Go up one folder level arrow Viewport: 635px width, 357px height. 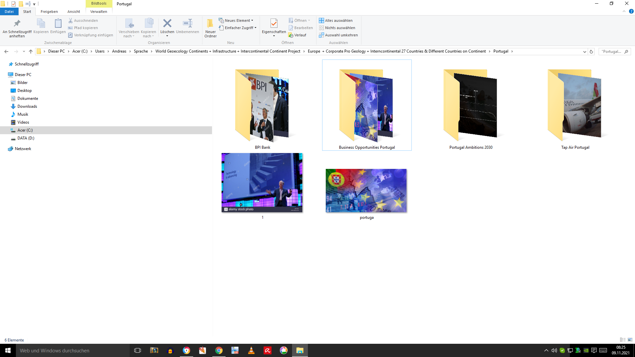click(31, 52)
